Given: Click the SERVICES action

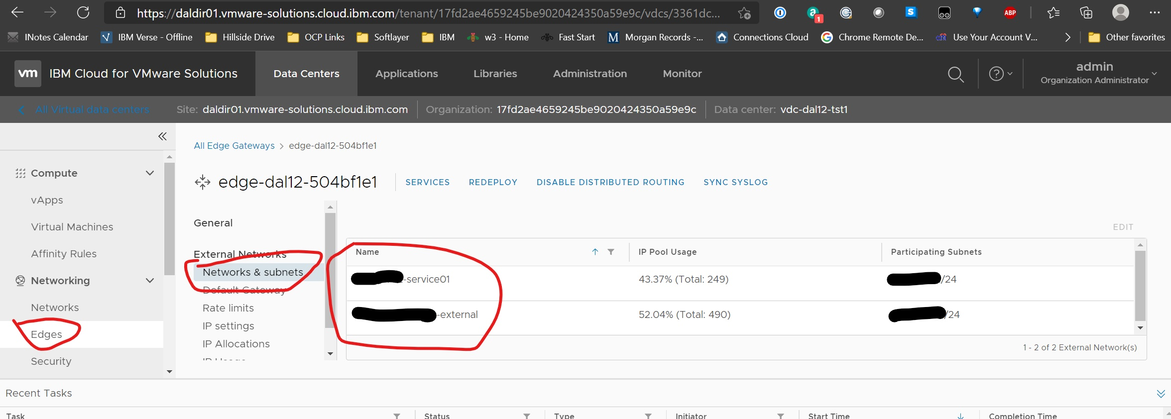Looking at the screenshot, I should point(427,182).
